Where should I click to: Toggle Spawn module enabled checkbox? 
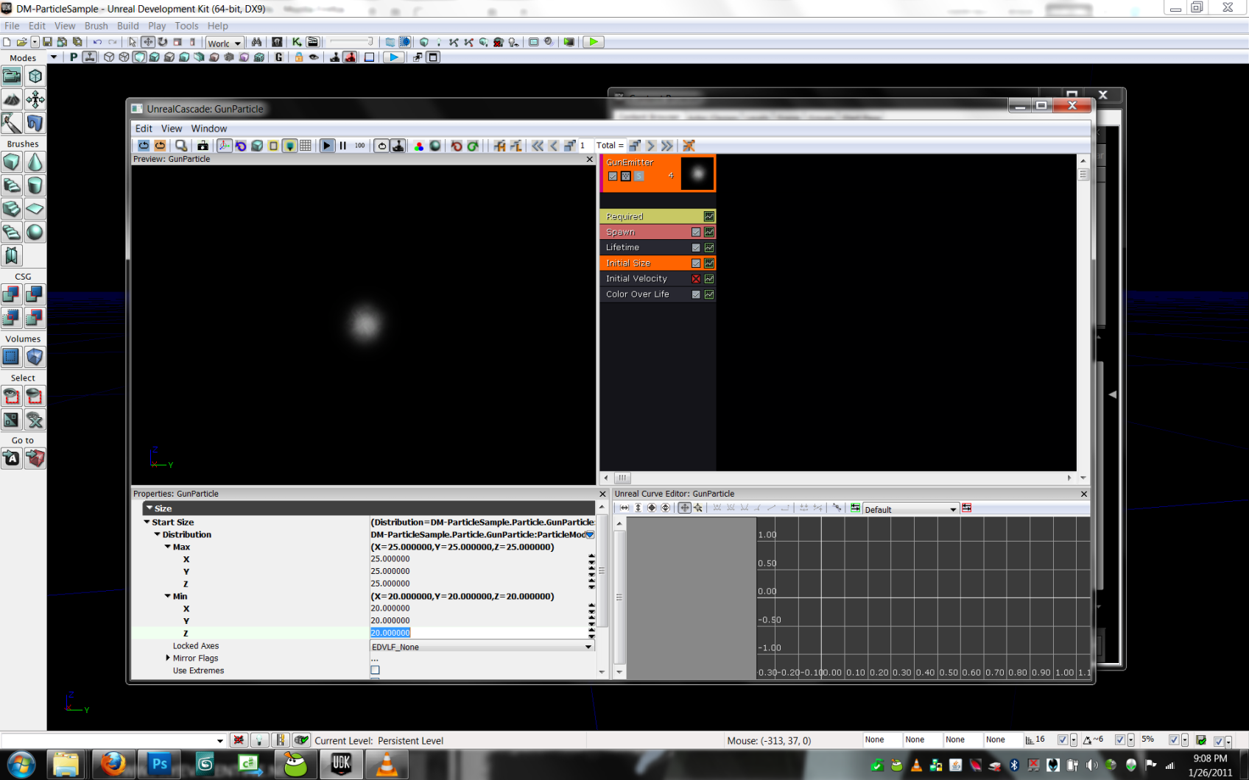(x=696, y=232)
